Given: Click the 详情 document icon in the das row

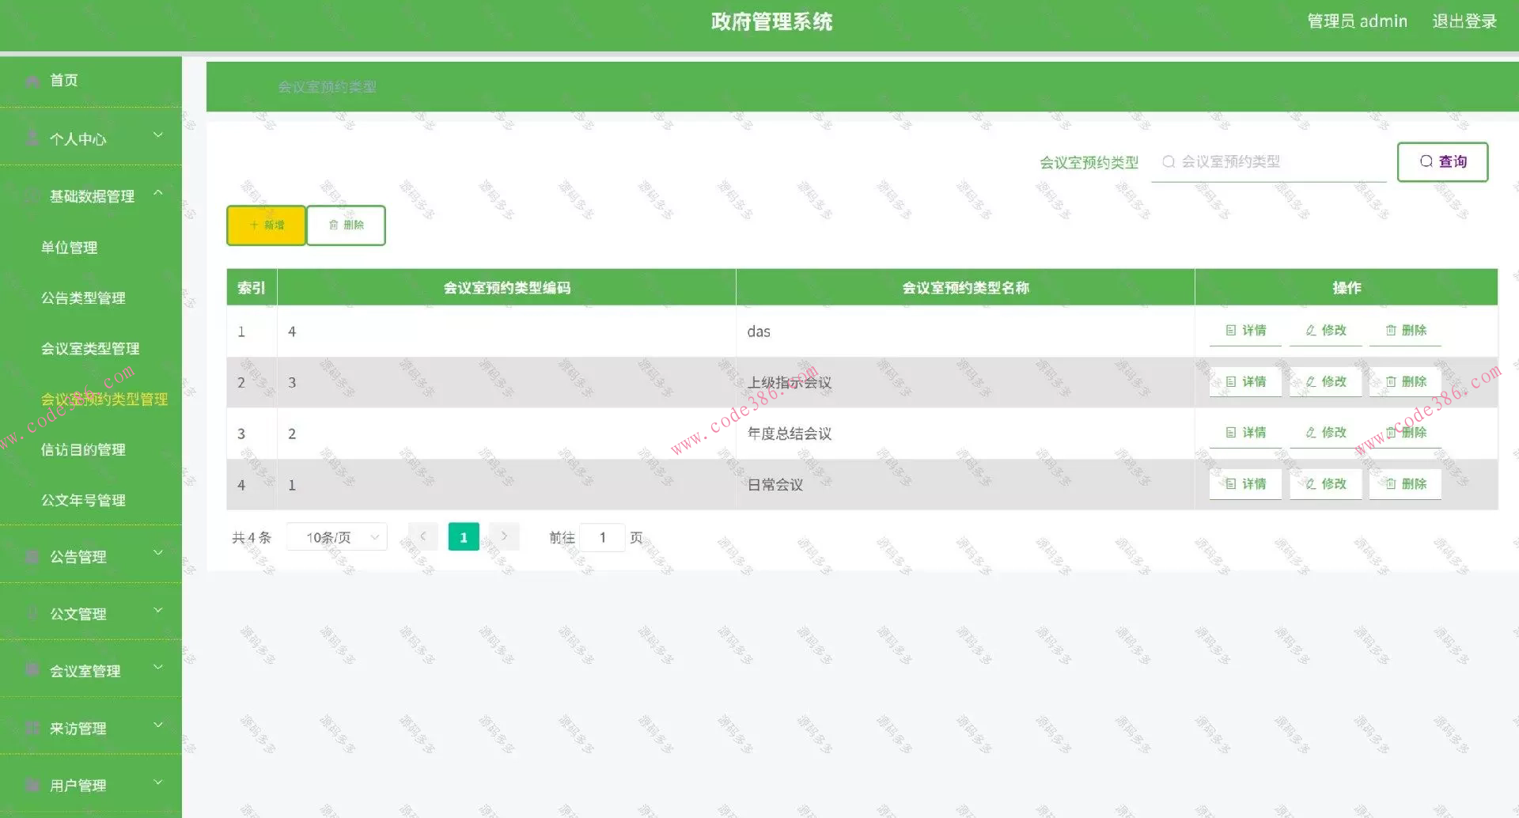Looking at the screenshot, I should coord(1229,331).
